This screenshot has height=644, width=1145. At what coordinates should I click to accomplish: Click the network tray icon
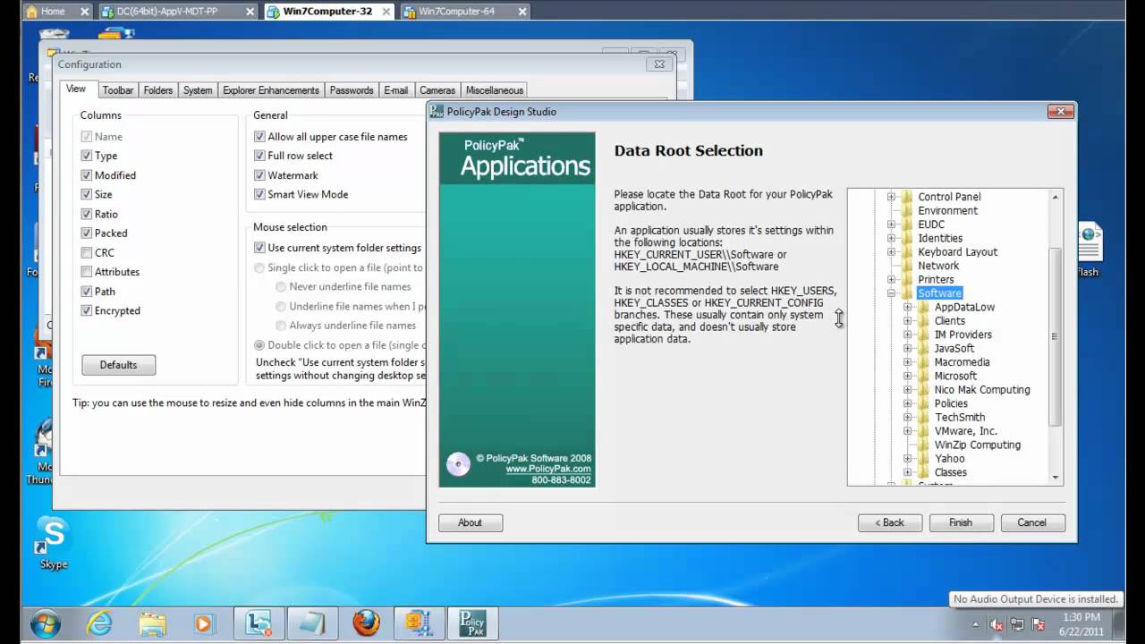[x=1018, y=624]
